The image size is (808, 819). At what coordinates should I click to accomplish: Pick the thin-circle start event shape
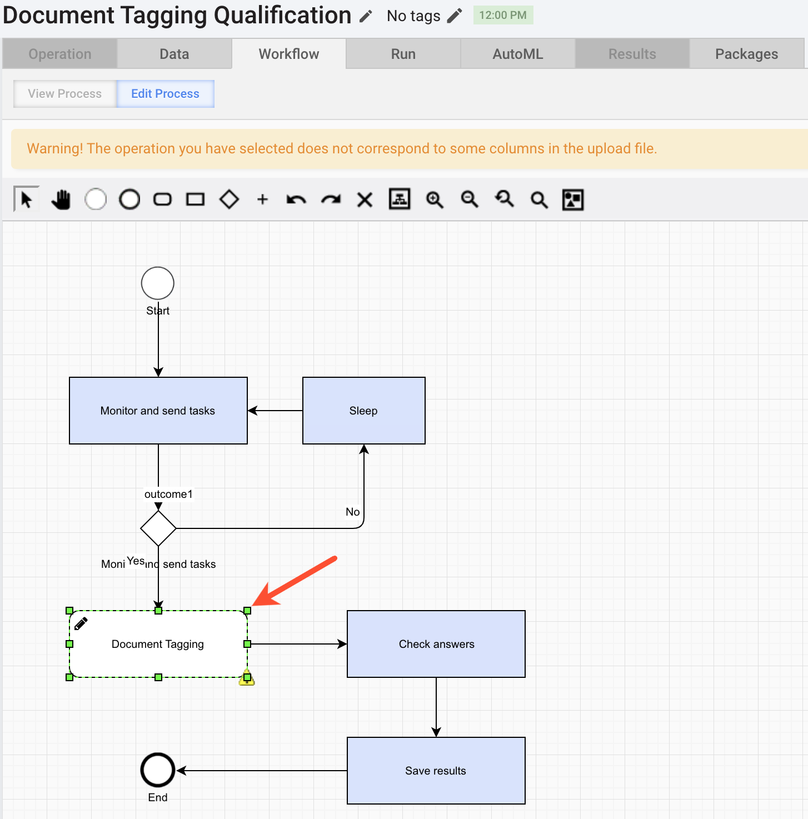96,199
